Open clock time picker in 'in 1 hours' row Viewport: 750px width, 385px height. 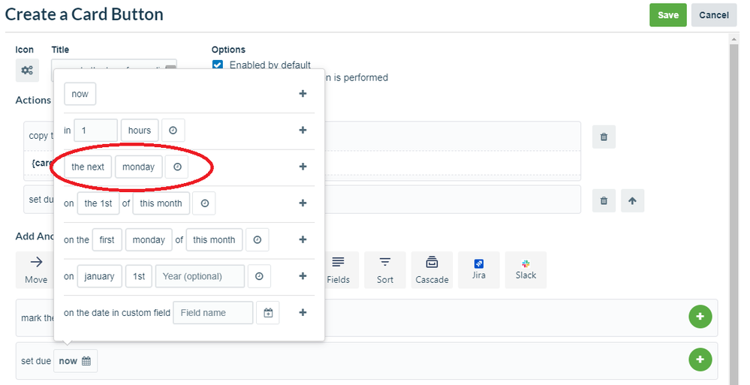[x=173, y=130]
